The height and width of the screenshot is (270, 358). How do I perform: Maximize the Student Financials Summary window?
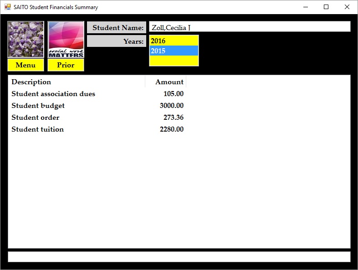pyautogui.click(x=326, y=7)
